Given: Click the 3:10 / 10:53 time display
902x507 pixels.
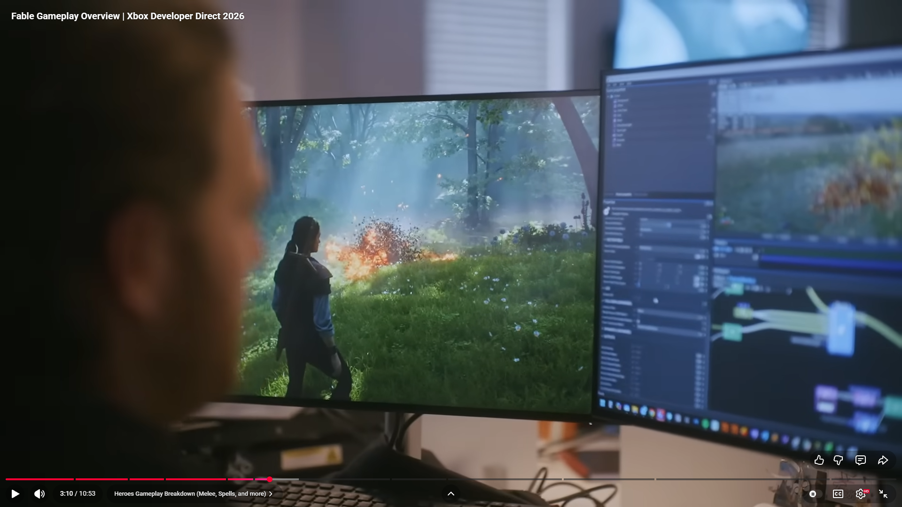Looking at the screenshot, I should click(78, 494).
